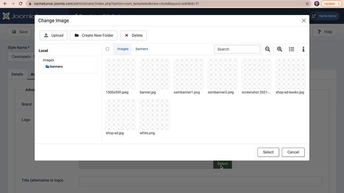Select the 1500x500.jpeg thumbnail
Viewport: 344px width, 193px height.
120,74
